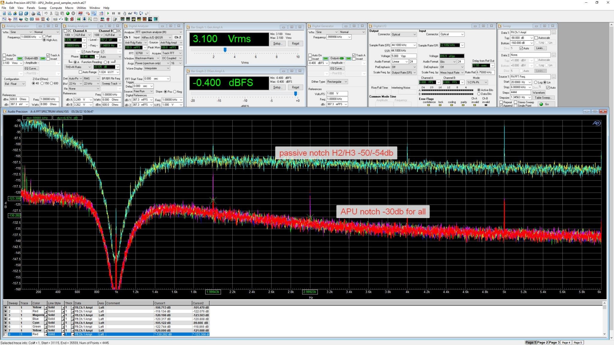Viewport: 614px width, 345px height.
Task: Click the gray Stop X circle icon
Action: [x=73, y=13]
